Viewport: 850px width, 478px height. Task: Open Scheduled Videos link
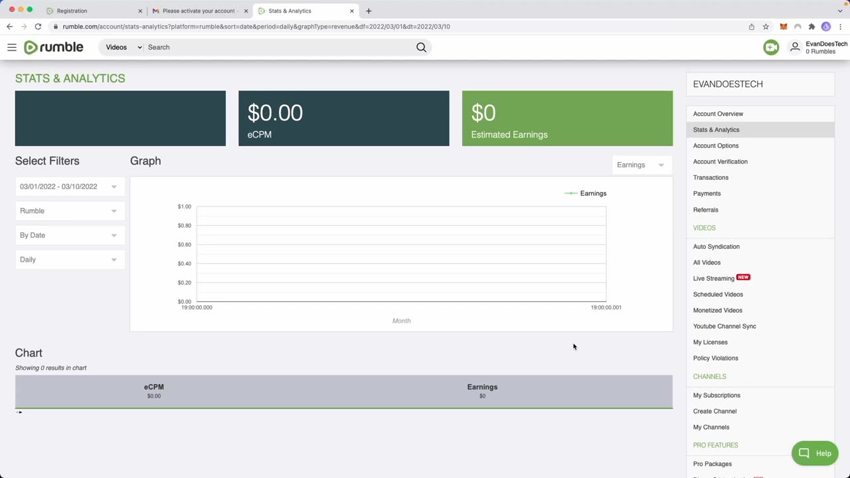pos(718,295)
